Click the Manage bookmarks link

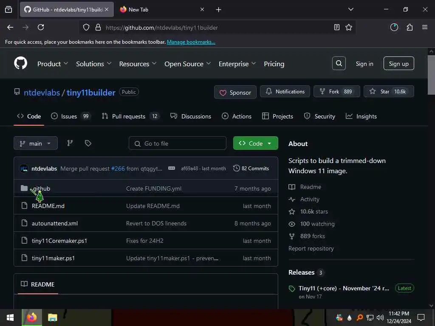pyautogui.click(x=191, y=42)
